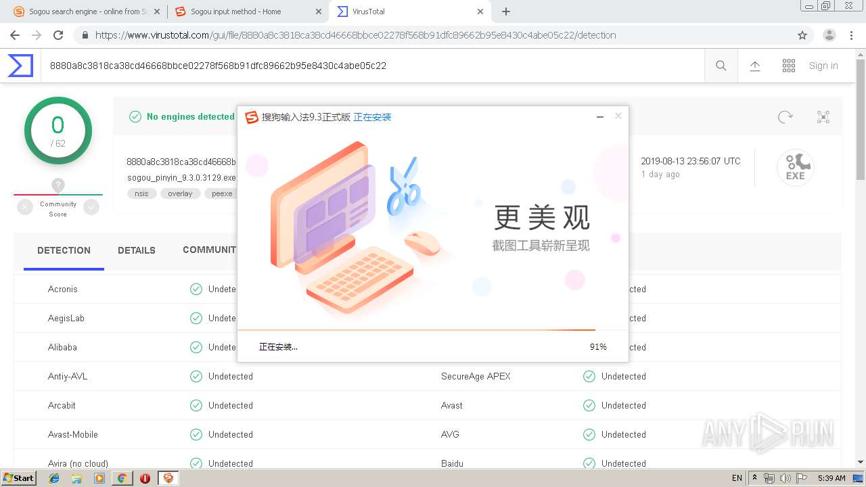Click Sogou installer taskbar button
This screenshot has width=866, height=487.
pyautogui.click(x=168, y=478)
